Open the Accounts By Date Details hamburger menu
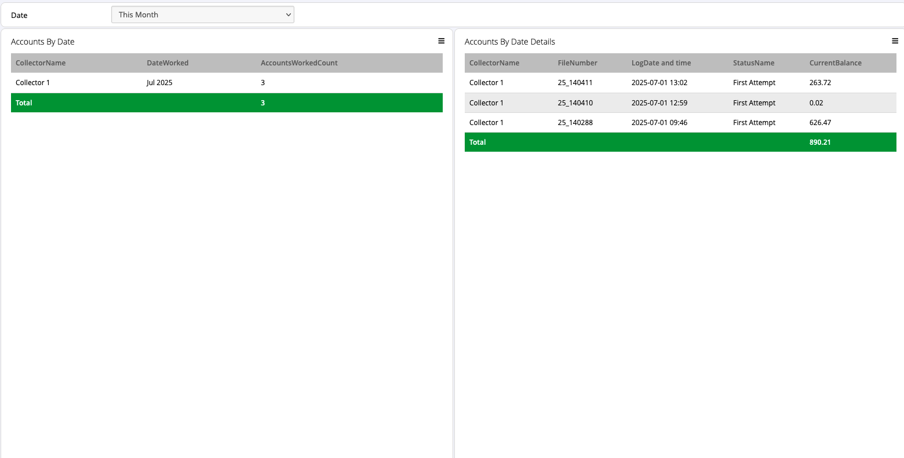904x458 pixels. (895, 41)
